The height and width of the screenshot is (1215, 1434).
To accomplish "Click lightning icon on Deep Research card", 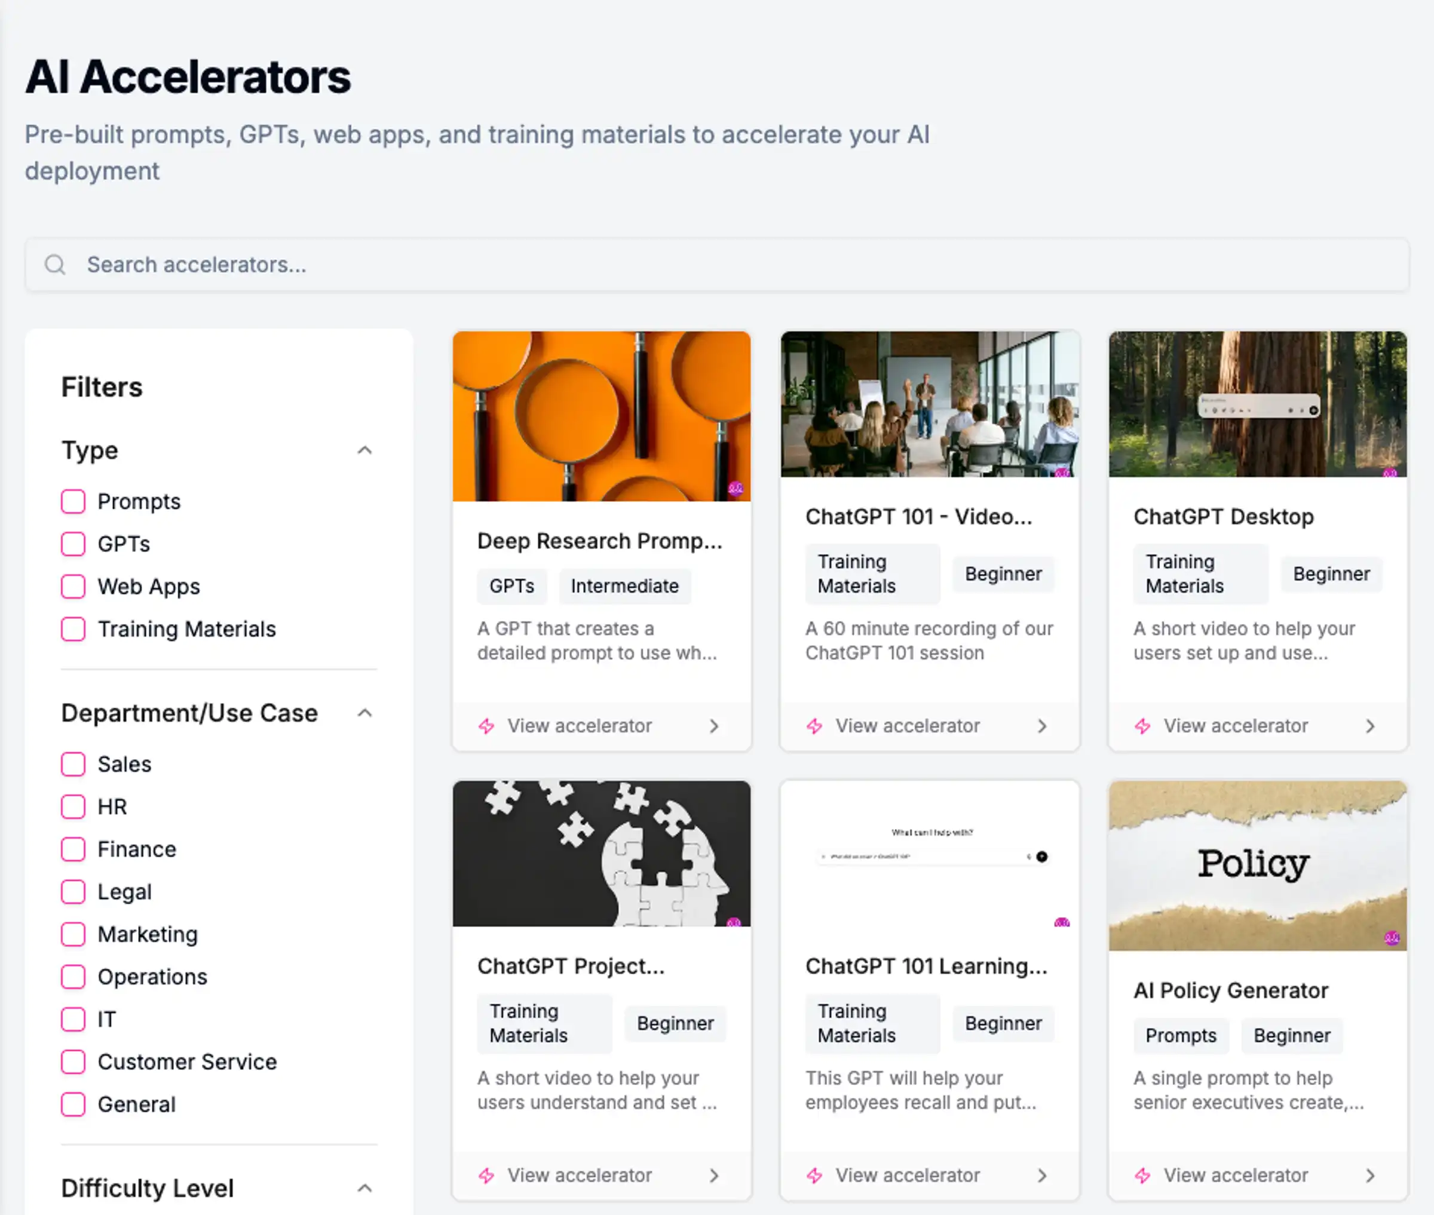I will click(487, 726).
